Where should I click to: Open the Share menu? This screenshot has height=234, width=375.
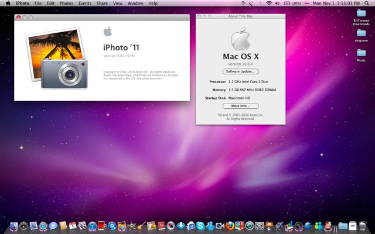point(102,4)
